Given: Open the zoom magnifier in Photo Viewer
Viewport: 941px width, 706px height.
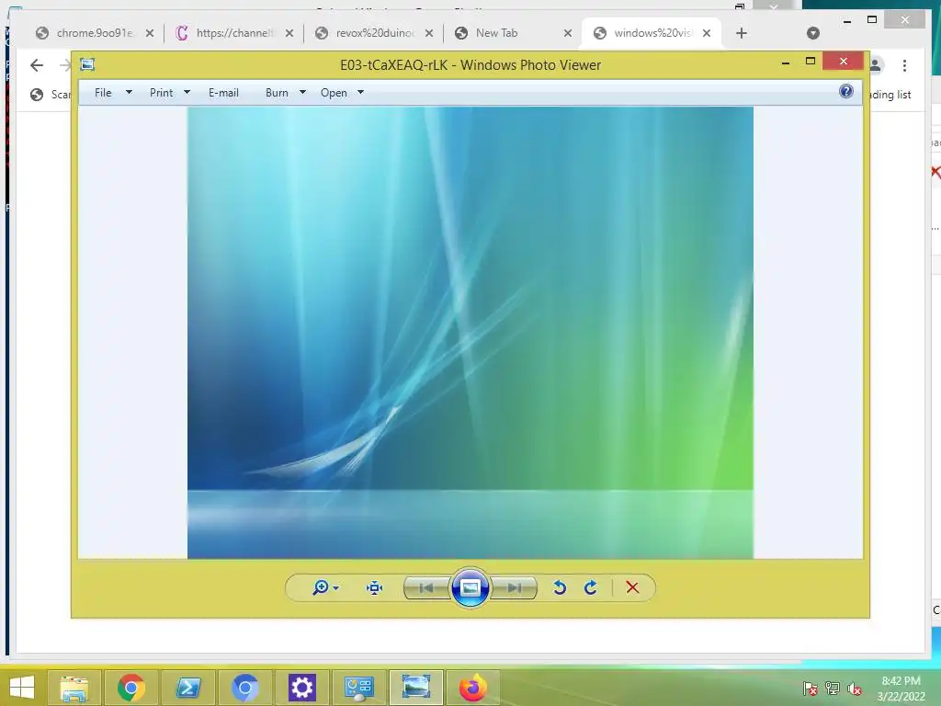Looking at the screenshot, I should click(x=321, y=587).
